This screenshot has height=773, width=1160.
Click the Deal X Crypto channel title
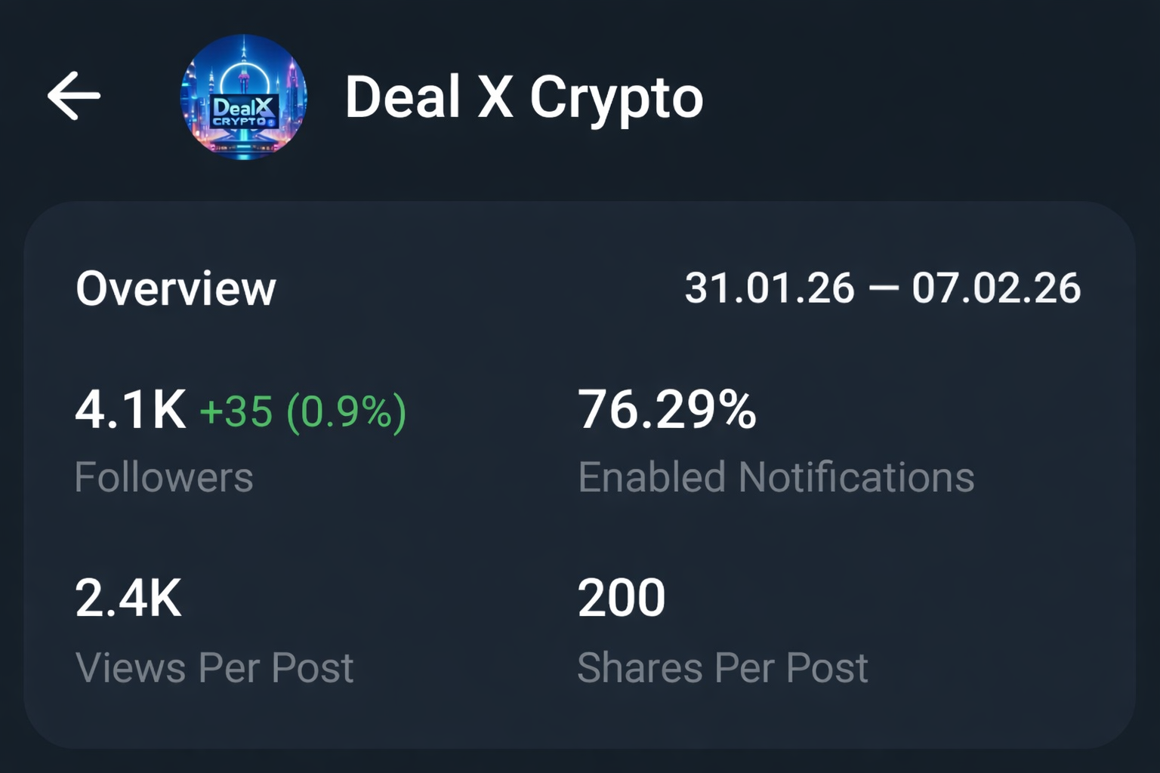tap(523, 97)
